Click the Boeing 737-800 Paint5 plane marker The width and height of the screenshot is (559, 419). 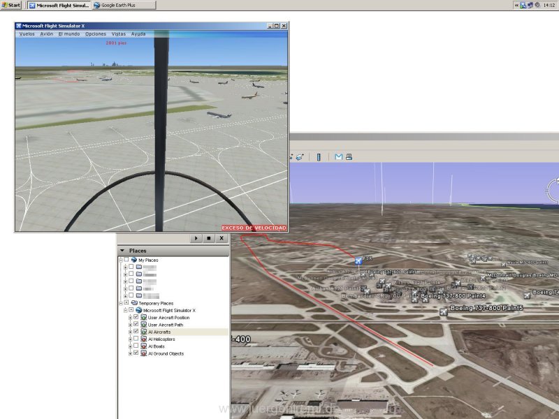[x=444, y=312]
